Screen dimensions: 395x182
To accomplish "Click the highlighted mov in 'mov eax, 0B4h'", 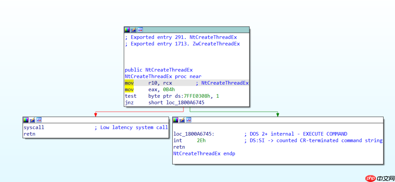I will click(x=129, y=89).
